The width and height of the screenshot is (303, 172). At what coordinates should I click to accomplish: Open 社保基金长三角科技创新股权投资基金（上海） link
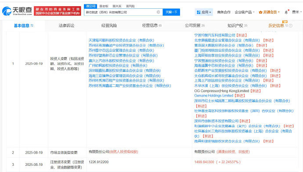point(243,133)
